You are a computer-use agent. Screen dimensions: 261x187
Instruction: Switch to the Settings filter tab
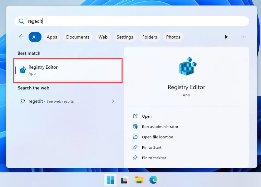[125, 37]
